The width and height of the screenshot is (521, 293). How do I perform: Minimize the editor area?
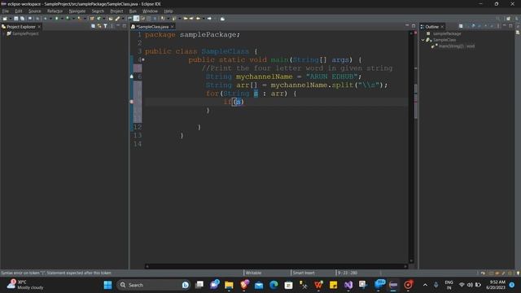[x=407, y=26]
